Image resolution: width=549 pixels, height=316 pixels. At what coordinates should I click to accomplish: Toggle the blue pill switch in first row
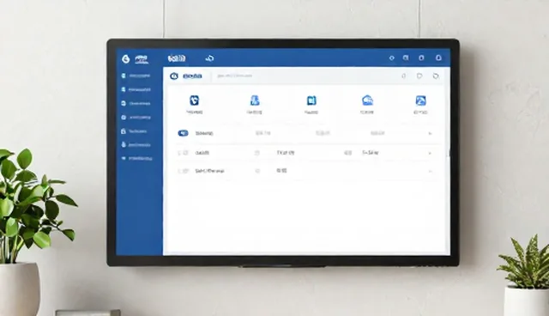click(183, 133)
